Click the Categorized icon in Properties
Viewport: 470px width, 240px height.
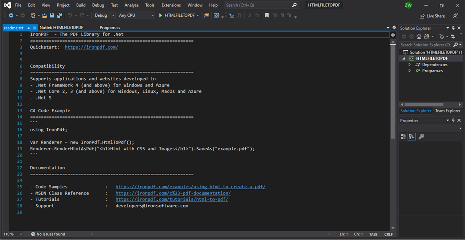click(x=404, y=137)
